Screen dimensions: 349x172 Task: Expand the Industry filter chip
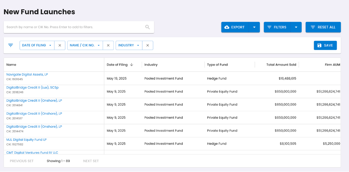[x=129, y=45]
